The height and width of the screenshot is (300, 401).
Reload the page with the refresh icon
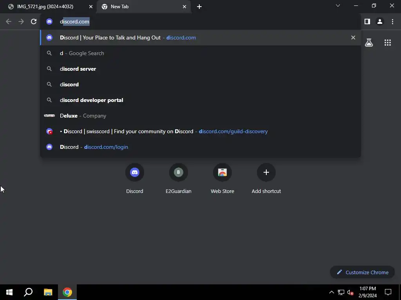[34, 22]
